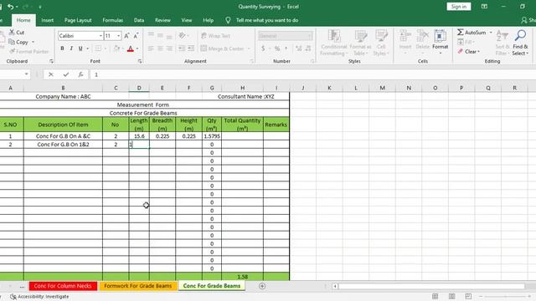Click the Sign in button
This screenshot has height=301, width=536.
[458, 7]
